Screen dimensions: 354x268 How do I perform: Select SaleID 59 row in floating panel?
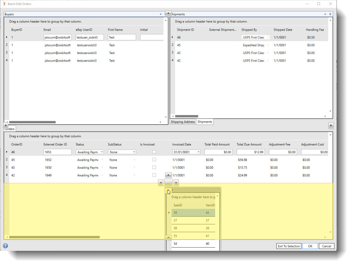click(193, 213)
